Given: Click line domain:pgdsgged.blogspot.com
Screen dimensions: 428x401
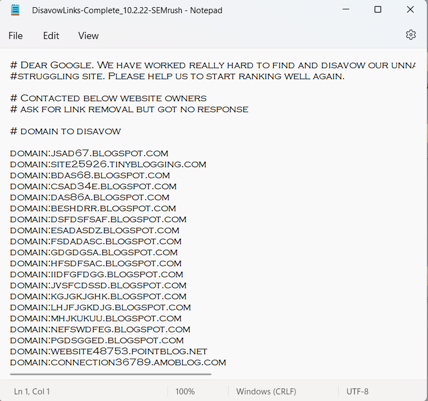Looking at the screenshot, I should (97, 340).
